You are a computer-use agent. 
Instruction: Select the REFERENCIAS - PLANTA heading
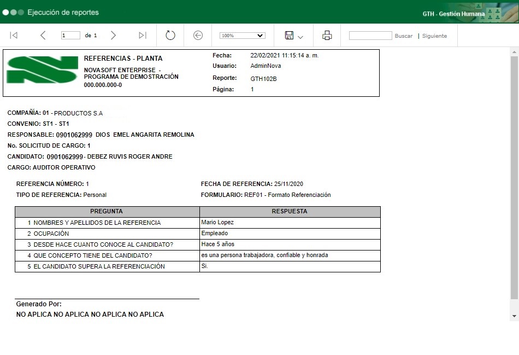(123, 59)
